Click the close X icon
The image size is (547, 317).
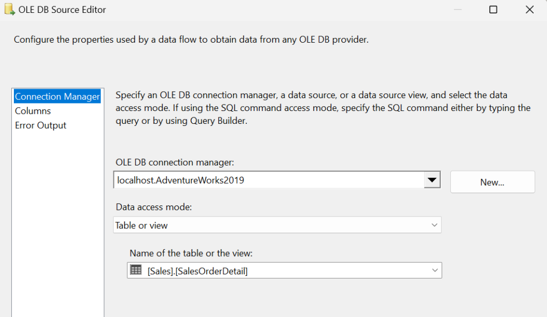[529, 9]
